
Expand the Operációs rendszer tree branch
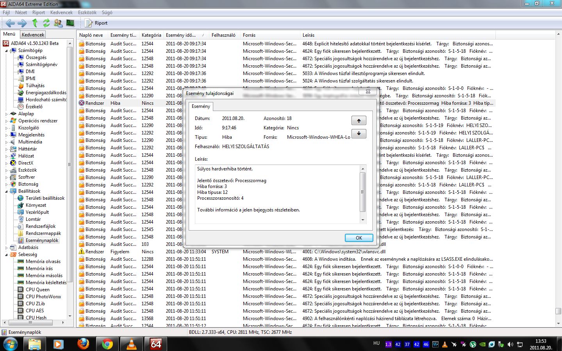[x=6, y=121]
